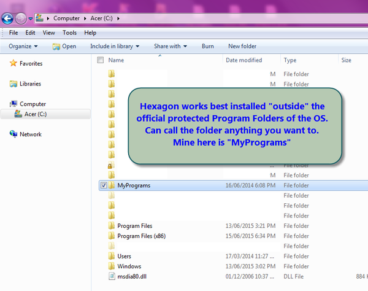Screen dimensions: 368x291
Task: Select Favorites star icon in navigation pane
Action: pos(13,63)
